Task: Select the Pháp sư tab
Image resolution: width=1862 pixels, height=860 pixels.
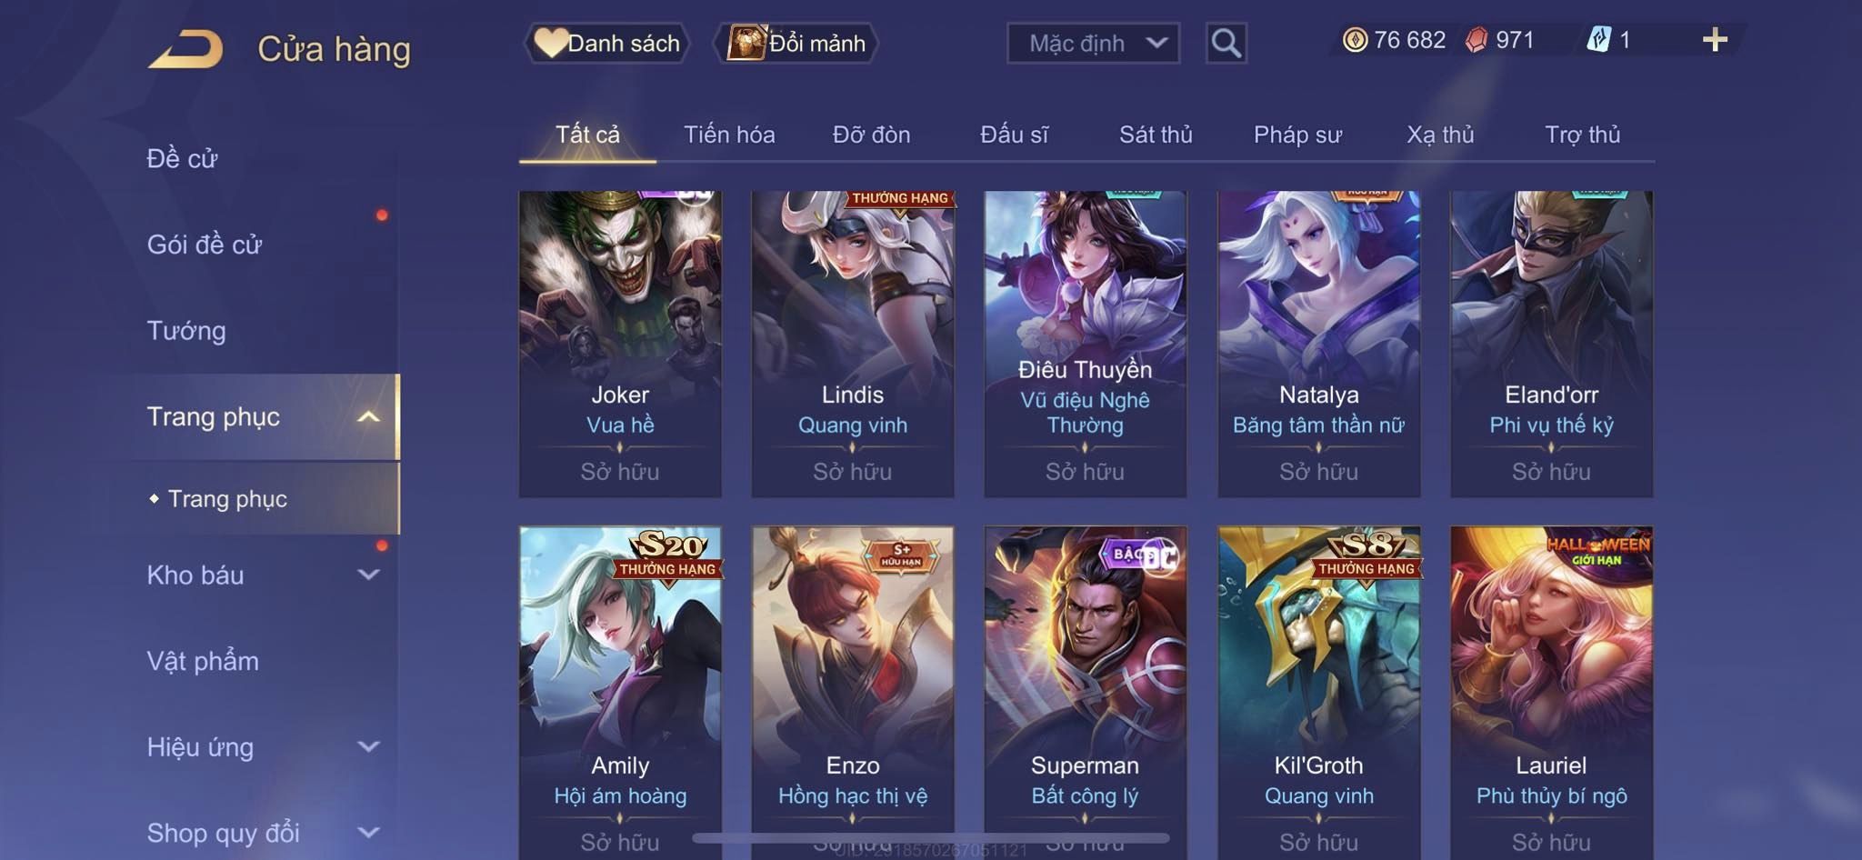Action: point(1297,135)
